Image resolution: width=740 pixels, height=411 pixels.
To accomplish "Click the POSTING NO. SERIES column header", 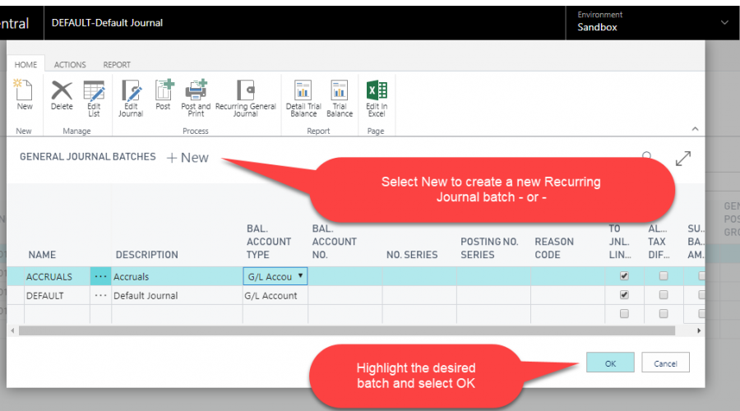I will pos(489,248).
